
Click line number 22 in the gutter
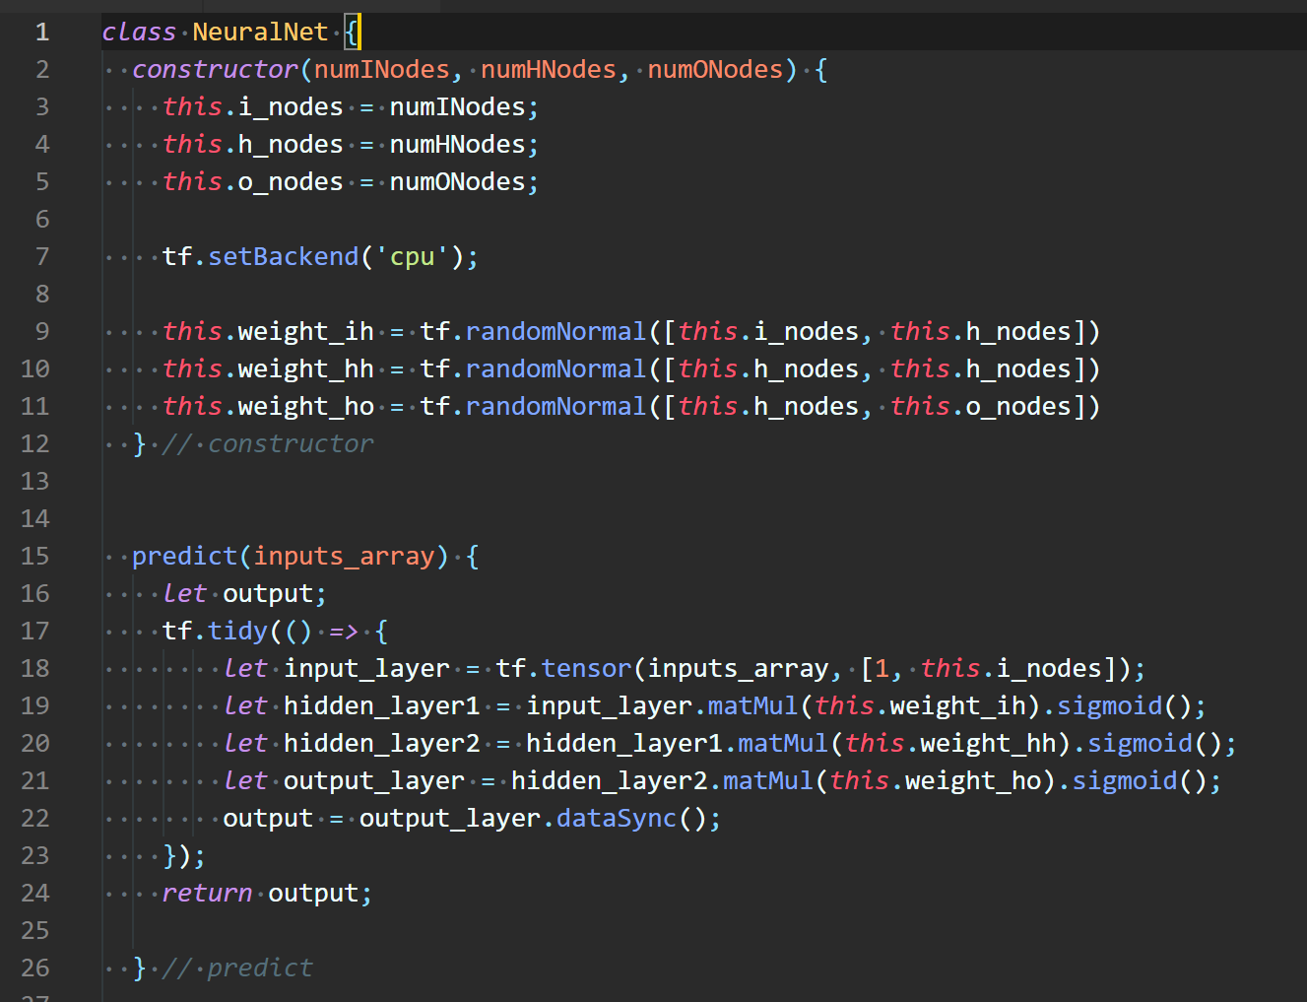coord(35,818)
